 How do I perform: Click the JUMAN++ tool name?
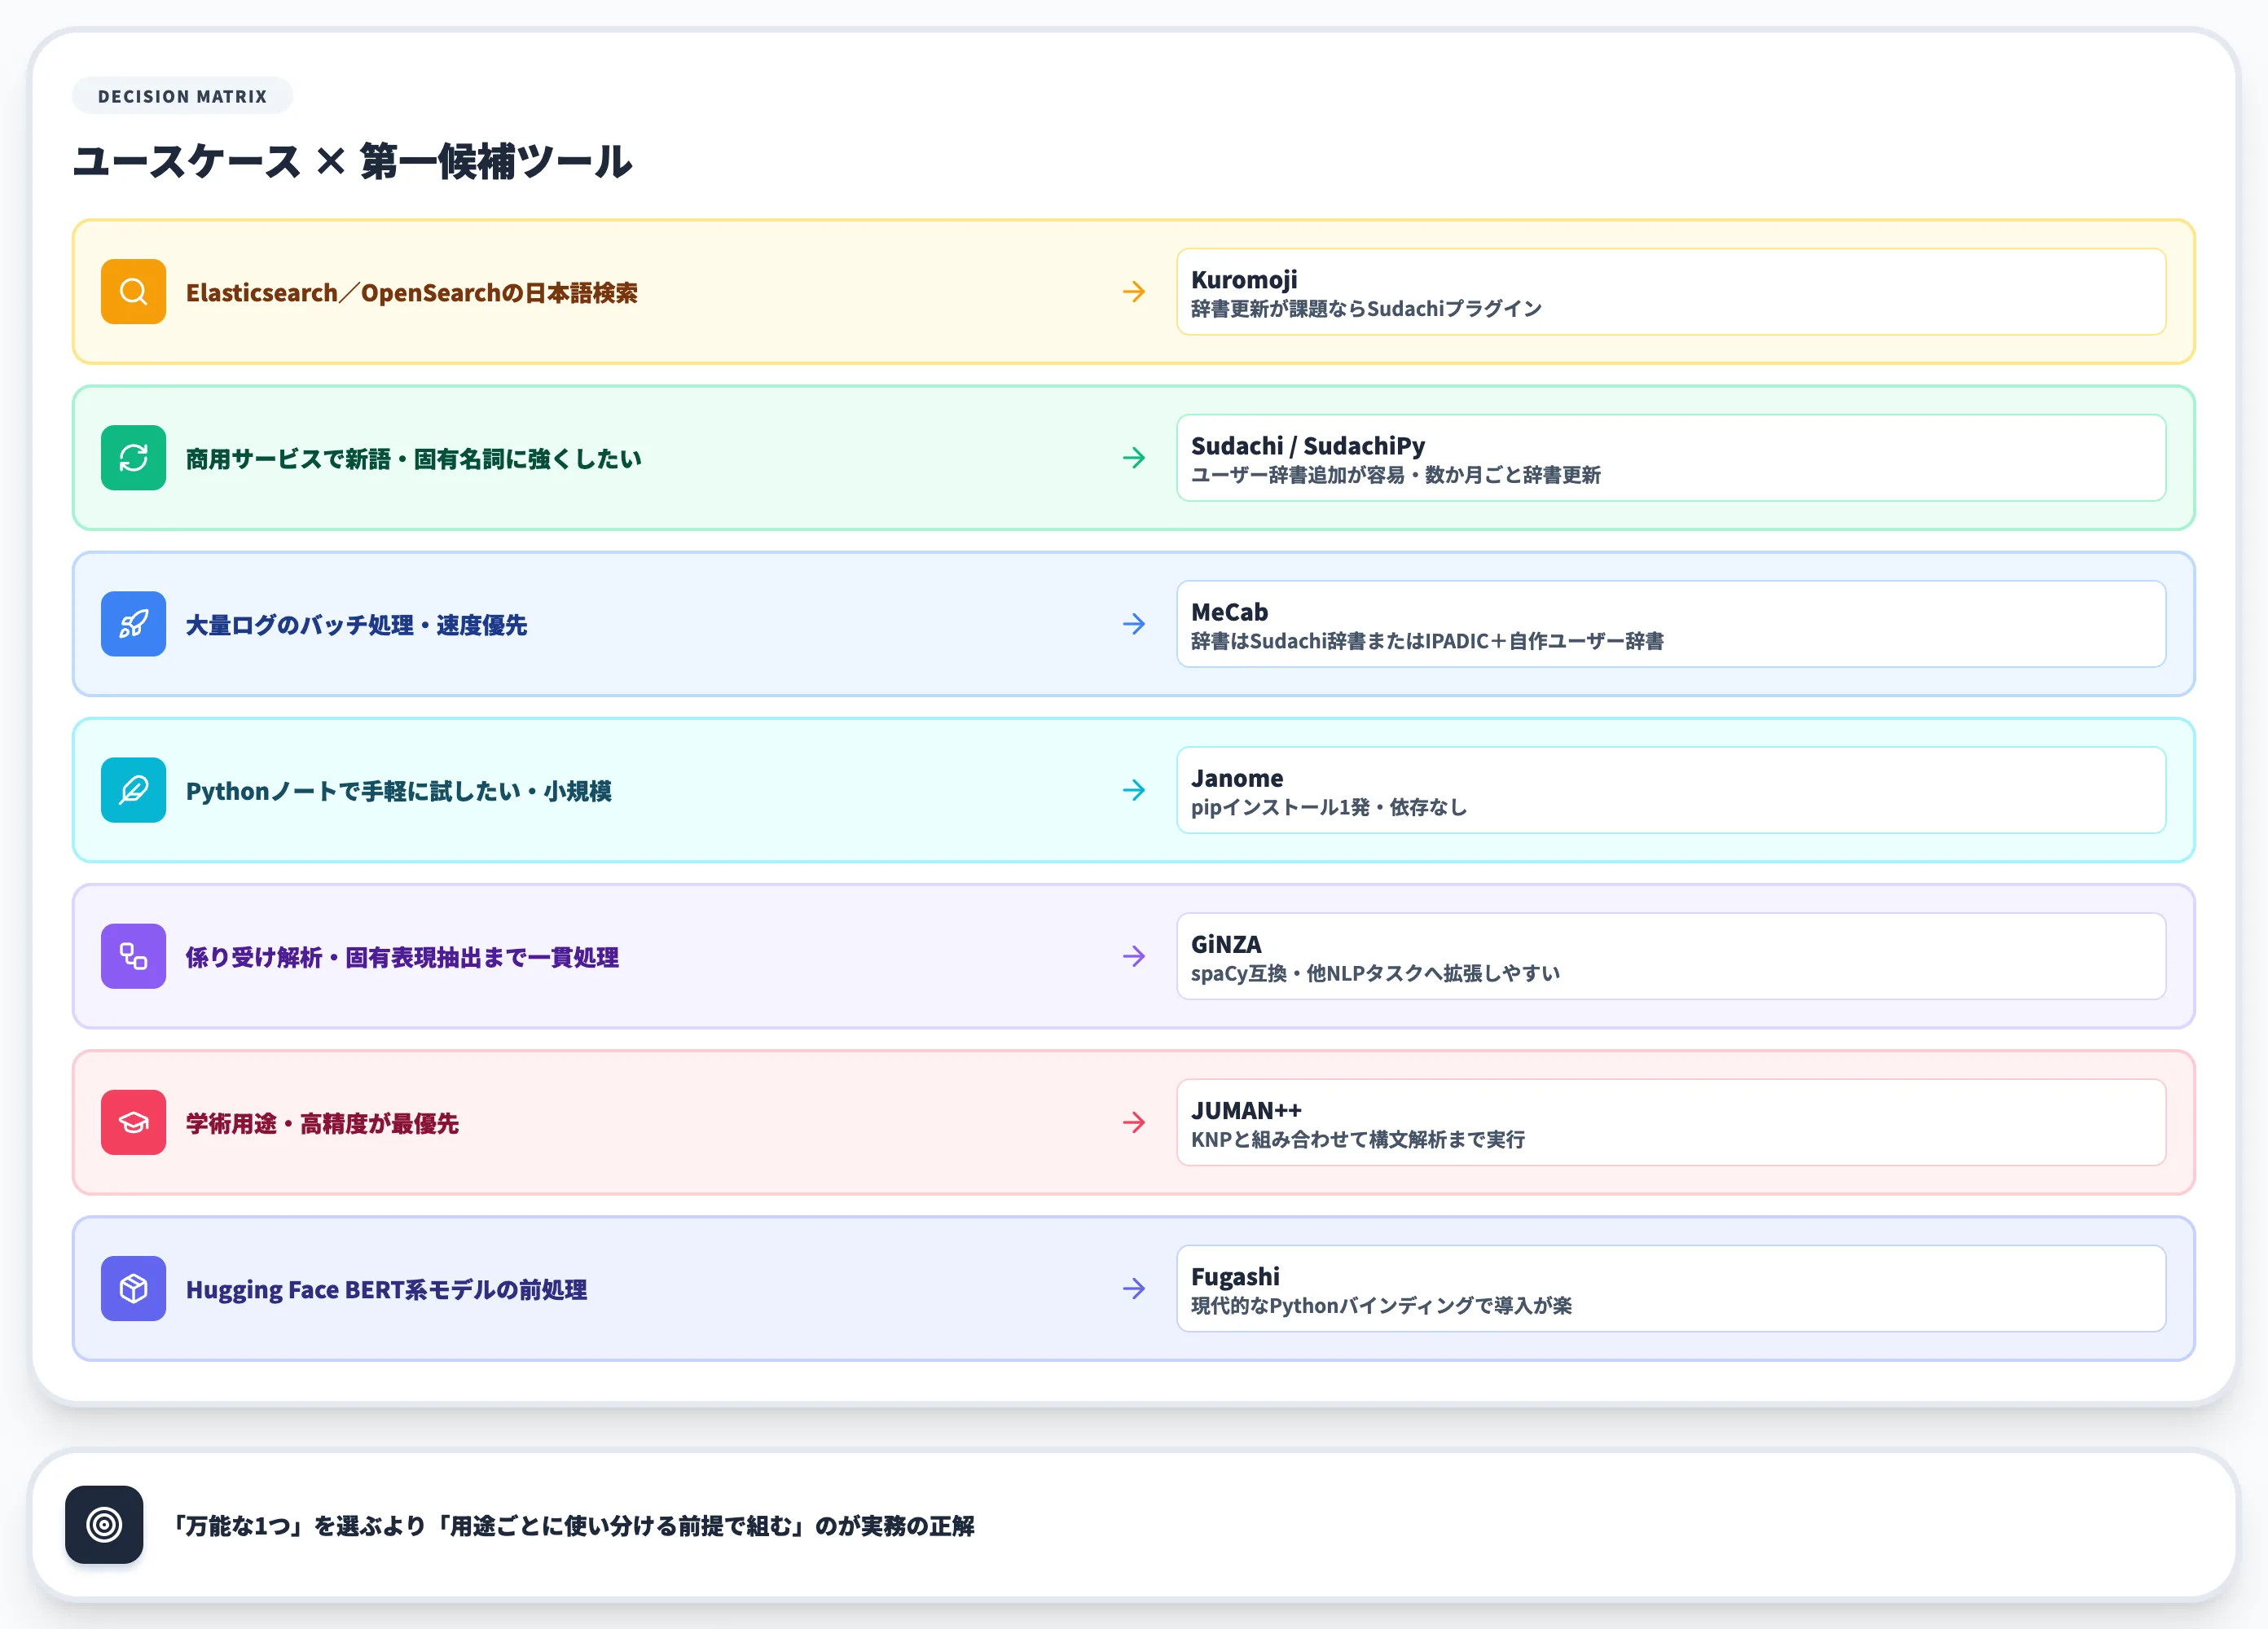point(1246,1109)
